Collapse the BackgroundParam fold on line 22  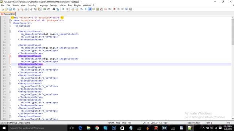10,75
